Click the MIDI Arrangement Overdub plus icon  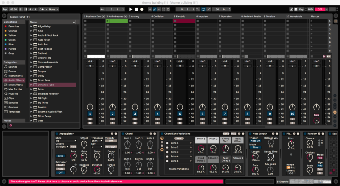(150, 9)
